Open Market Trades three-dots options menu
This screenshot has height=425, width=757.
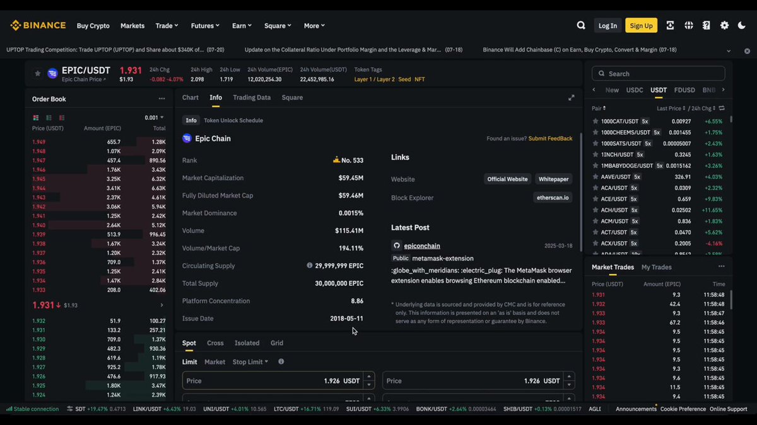click(x=721, y=266)
